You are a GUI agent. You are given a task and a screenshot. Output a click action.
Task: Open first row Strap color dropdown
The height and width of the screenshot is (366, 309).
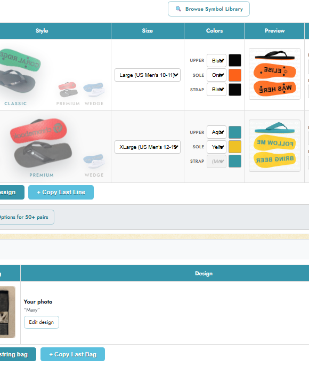click(x=216, y=90)
